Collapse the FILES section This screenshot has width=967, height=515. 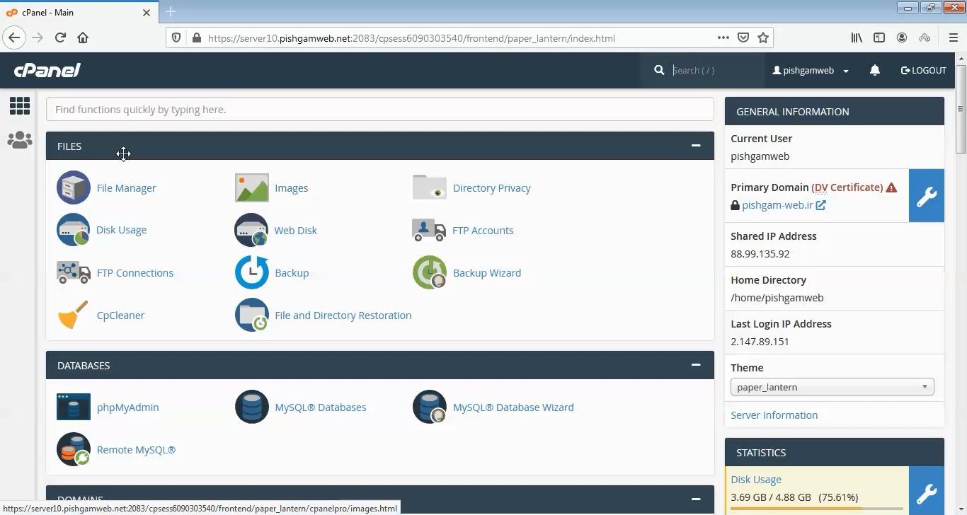tap(695, 145)
